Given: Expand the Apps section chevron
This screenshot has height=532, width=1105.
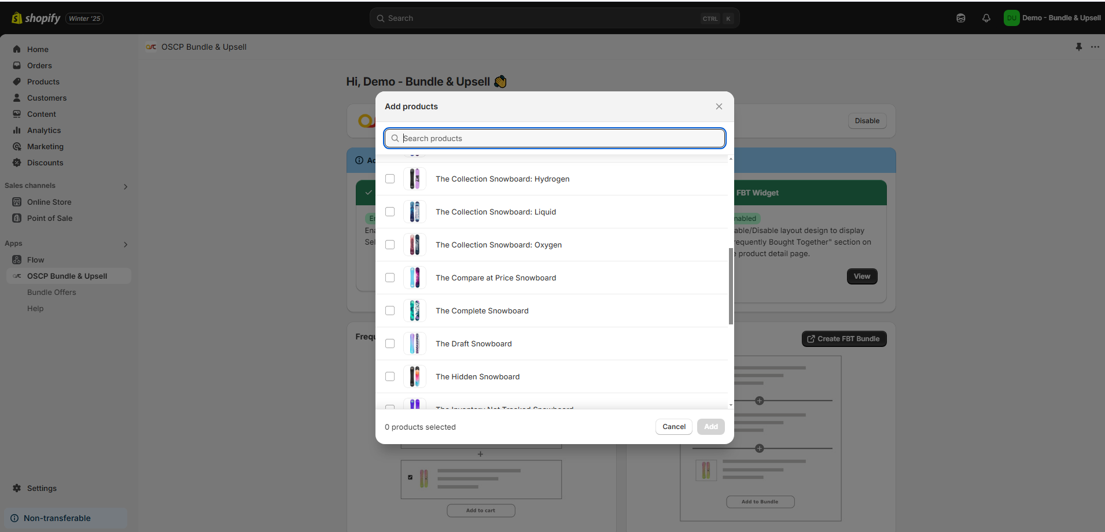Looking at the screenshot, I should click(126, 244).
